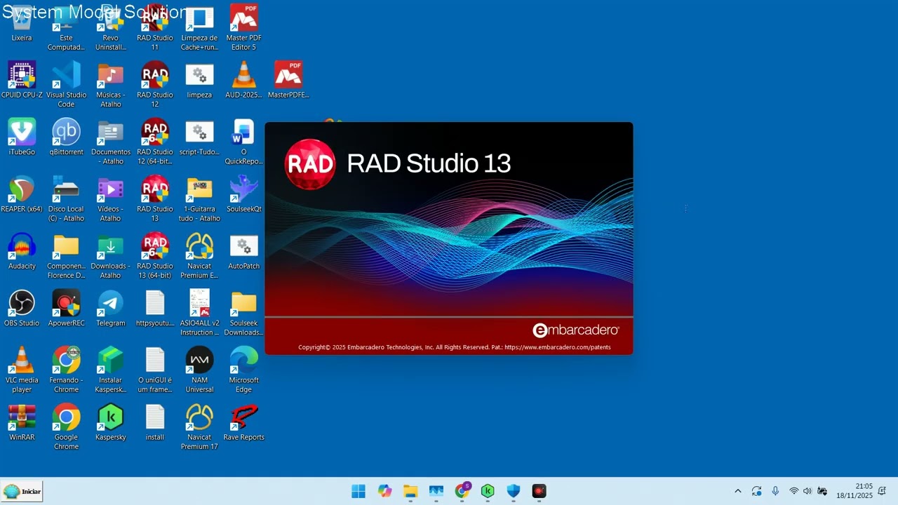Open Windows Security shield on taskbar
This screenshot has width=898, height=505.
coord(514,491)
